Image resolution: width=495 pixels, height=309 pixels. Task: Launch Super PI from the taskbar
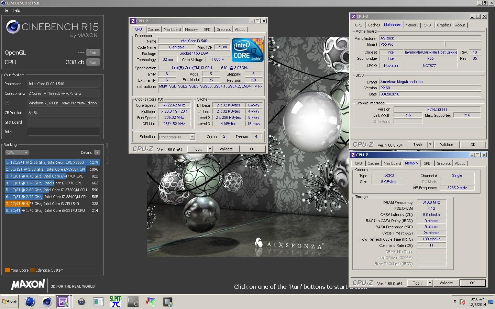tap(116, 302)
